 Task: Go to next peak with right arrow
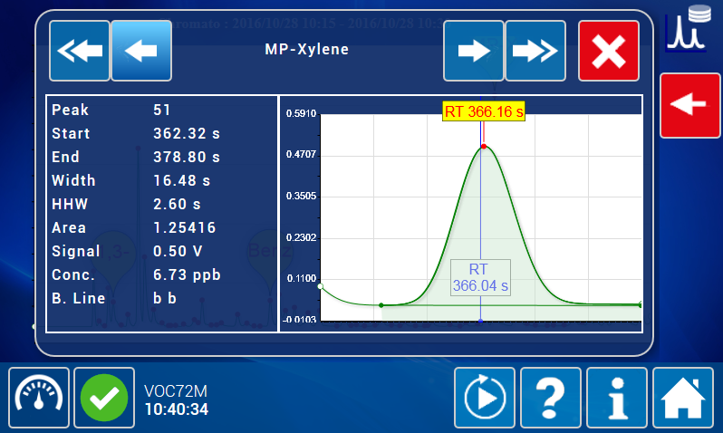point(474,51)
